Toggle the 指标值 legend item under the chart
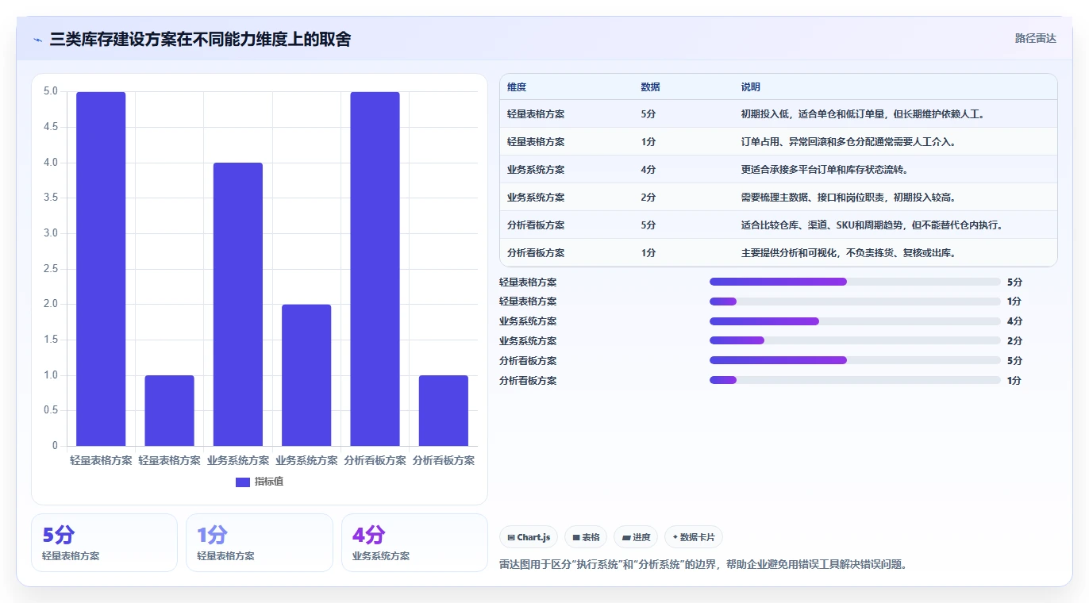Image resolution: width=1089 pixels, height=603 pixels. tap(260, 482)
